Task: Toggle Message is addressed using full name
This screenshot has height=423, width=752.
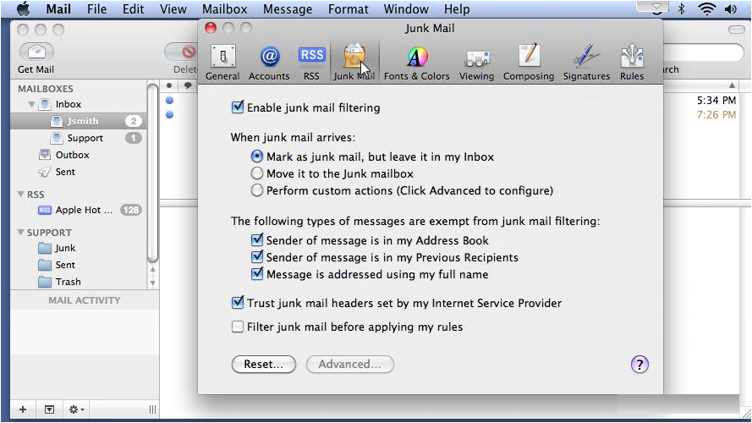Action: tap(257, 274)
